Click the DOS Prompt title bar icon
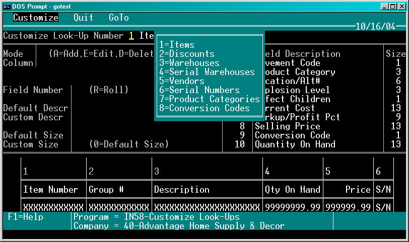This screenshot has height=242, width=409. 7,7
